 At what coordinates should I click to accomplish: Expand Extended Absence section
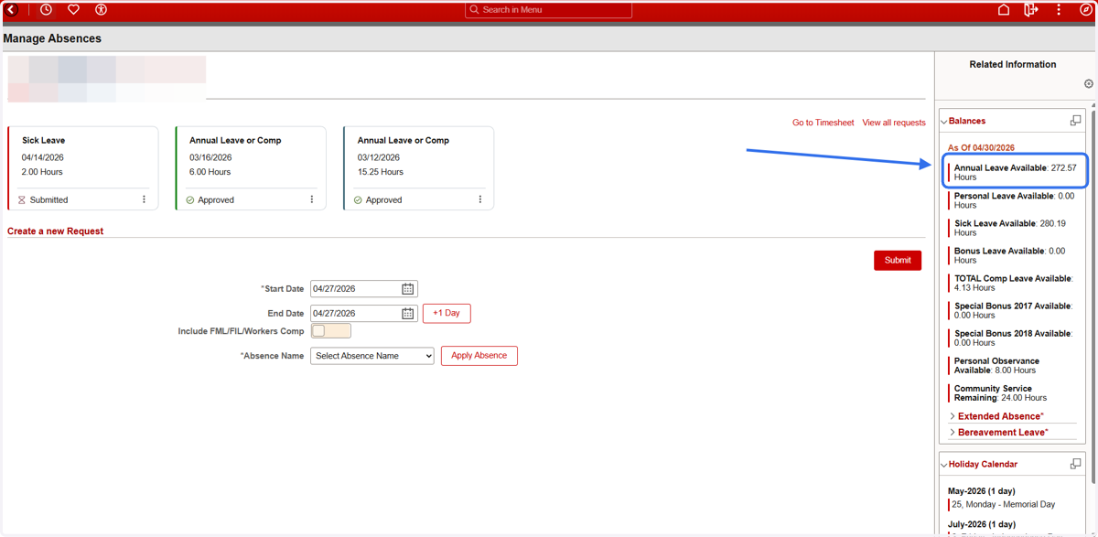click(1000, 416)
